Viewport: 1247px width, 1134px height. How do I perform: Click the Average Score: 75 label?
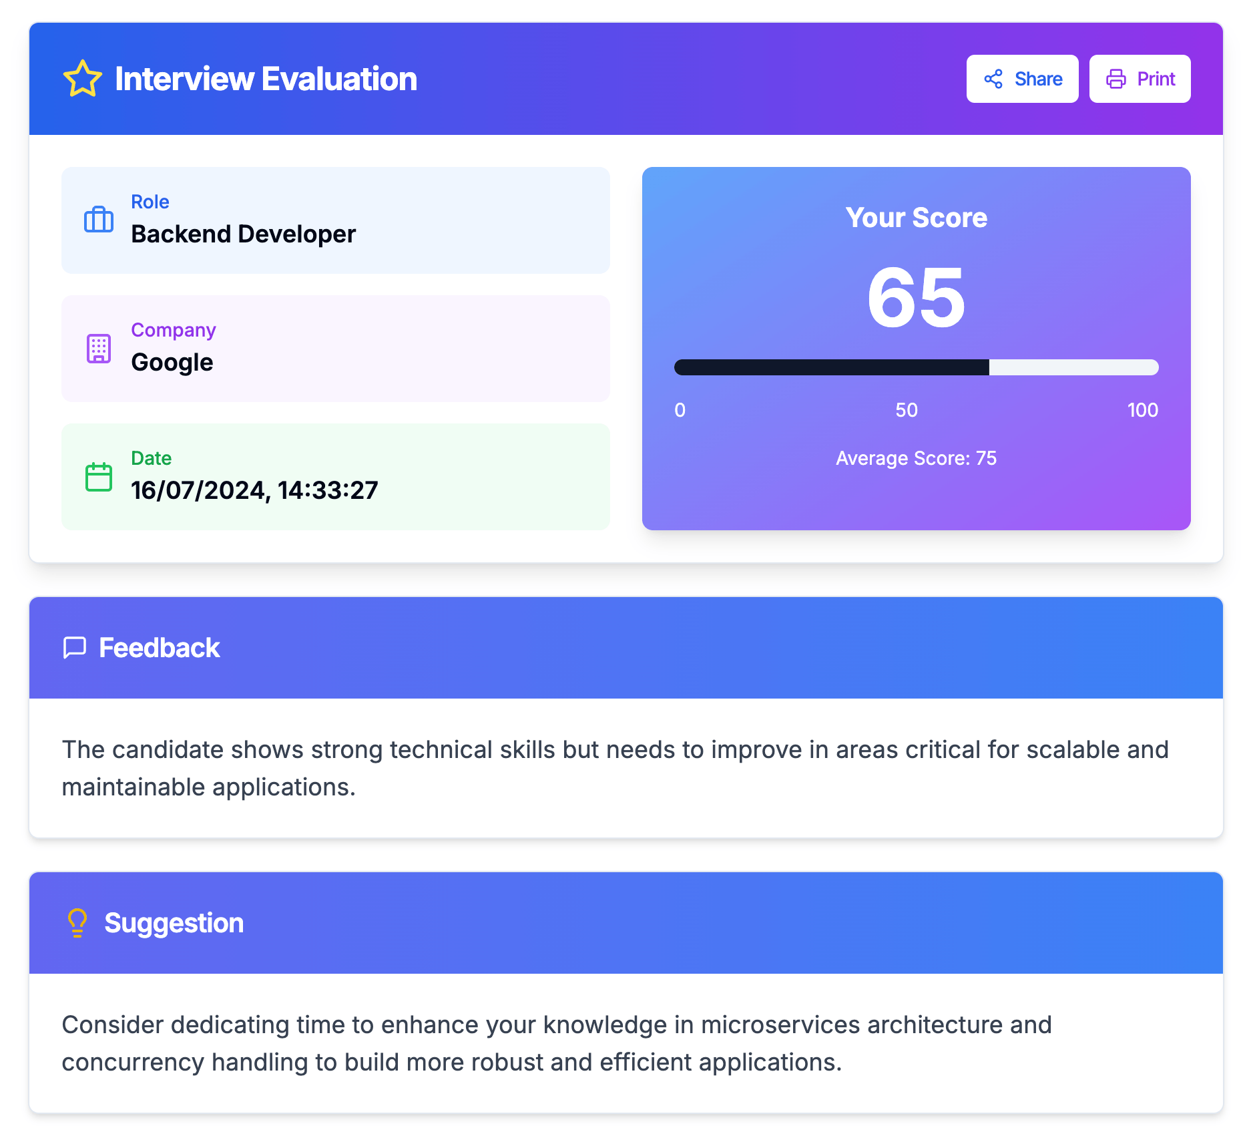(916, 458)
